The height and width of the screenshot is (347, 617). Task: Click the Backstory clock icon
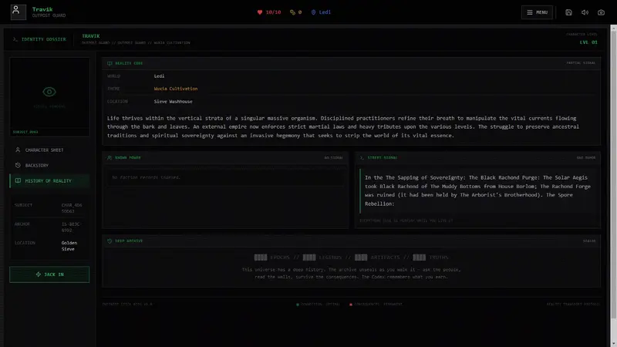[x=18, y=165]
